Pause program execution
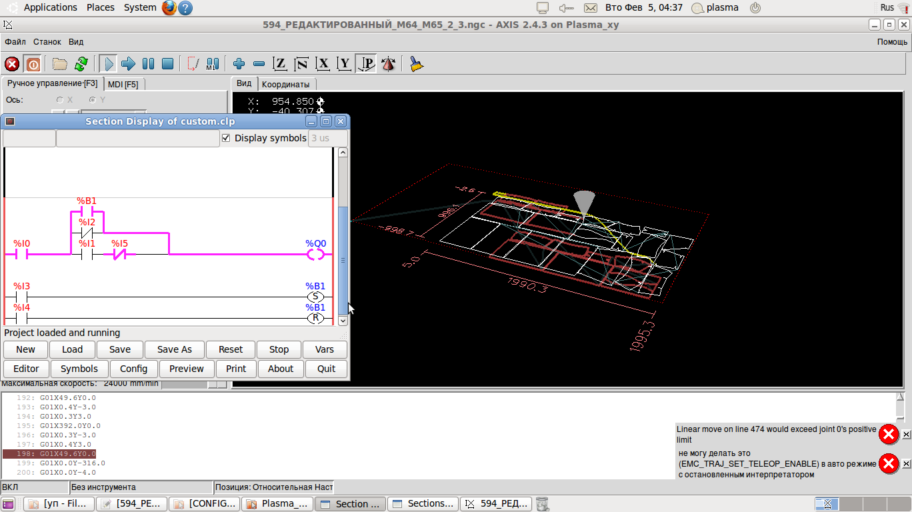The width and height of the screenshot is (912, 512). tap(148, 64)
